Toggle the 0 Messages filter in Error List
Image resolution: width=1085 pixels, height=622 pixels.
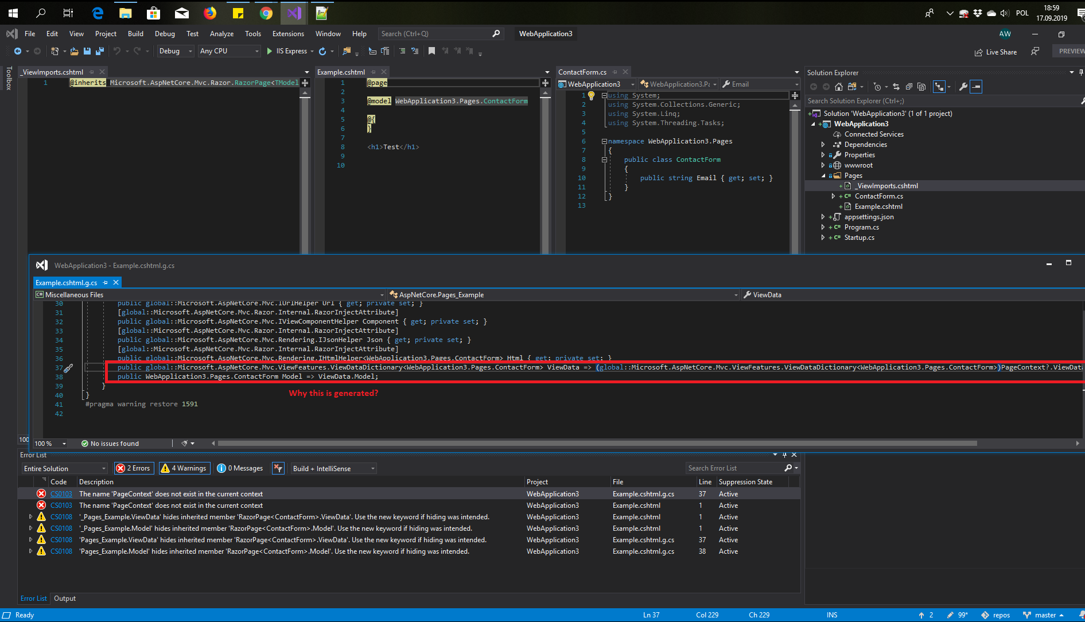pos(240,468)
